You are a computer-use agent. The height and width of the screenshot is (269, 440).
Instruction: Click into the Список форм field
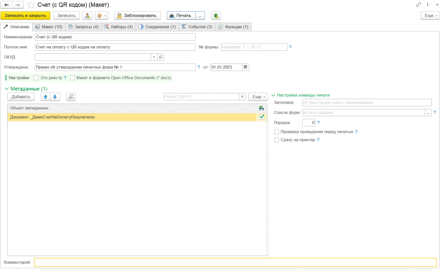tap(364, 113)
